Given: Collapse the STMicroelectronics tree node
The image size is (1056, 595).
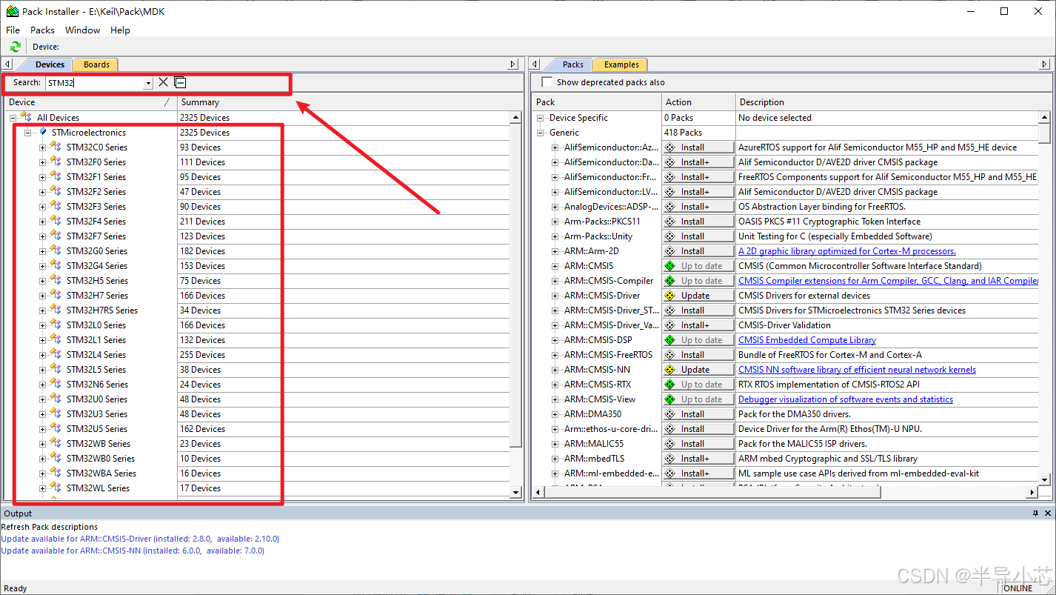Looking at the screenshot, I should coord(27,133).
